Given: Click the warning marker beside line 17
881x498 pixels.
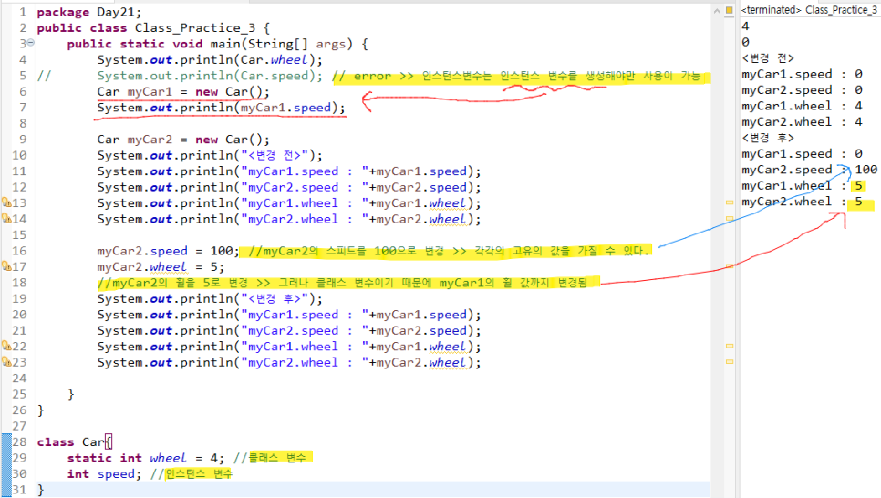Looking at the screenshot, I should coord(6,265).
